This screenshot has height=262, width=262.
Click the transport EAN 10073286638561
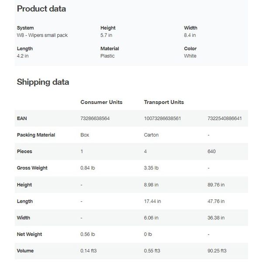coord(162,118)
